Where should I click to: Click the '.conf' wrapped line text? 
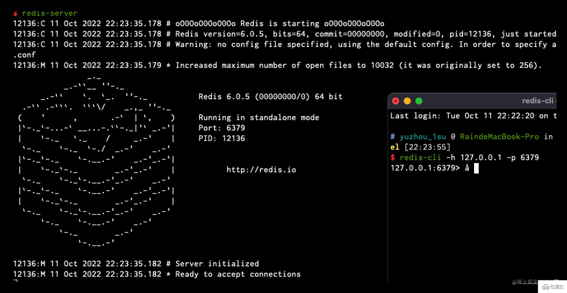click(x=24, y=55)
